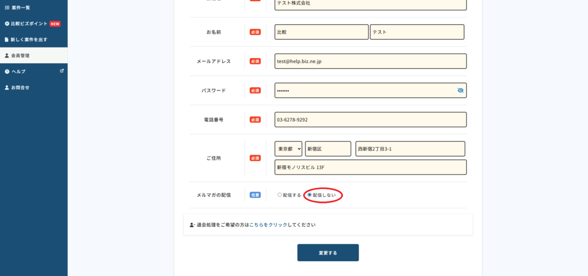Screen dimensions: 588x276
Task: Click the phone number field 03-6278-9292
Action: click(370, 120)
